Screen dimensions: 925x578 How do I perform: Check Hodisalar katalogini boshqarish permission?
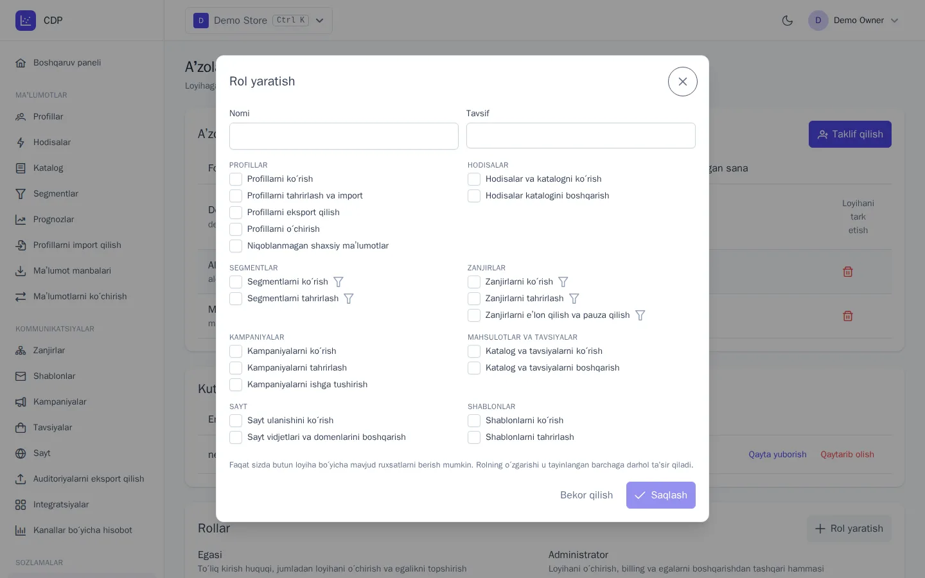[x=474, y=196]
